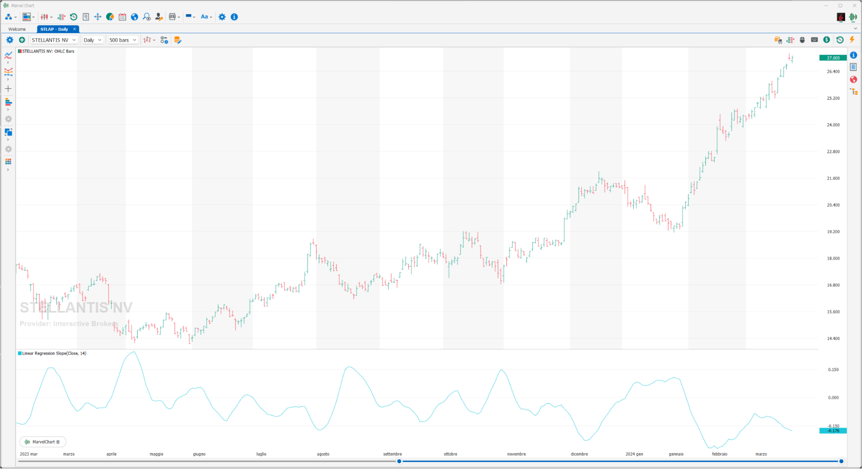Open the calendar icon in top toolbar
862x469 pixels.
coord(122,17)
